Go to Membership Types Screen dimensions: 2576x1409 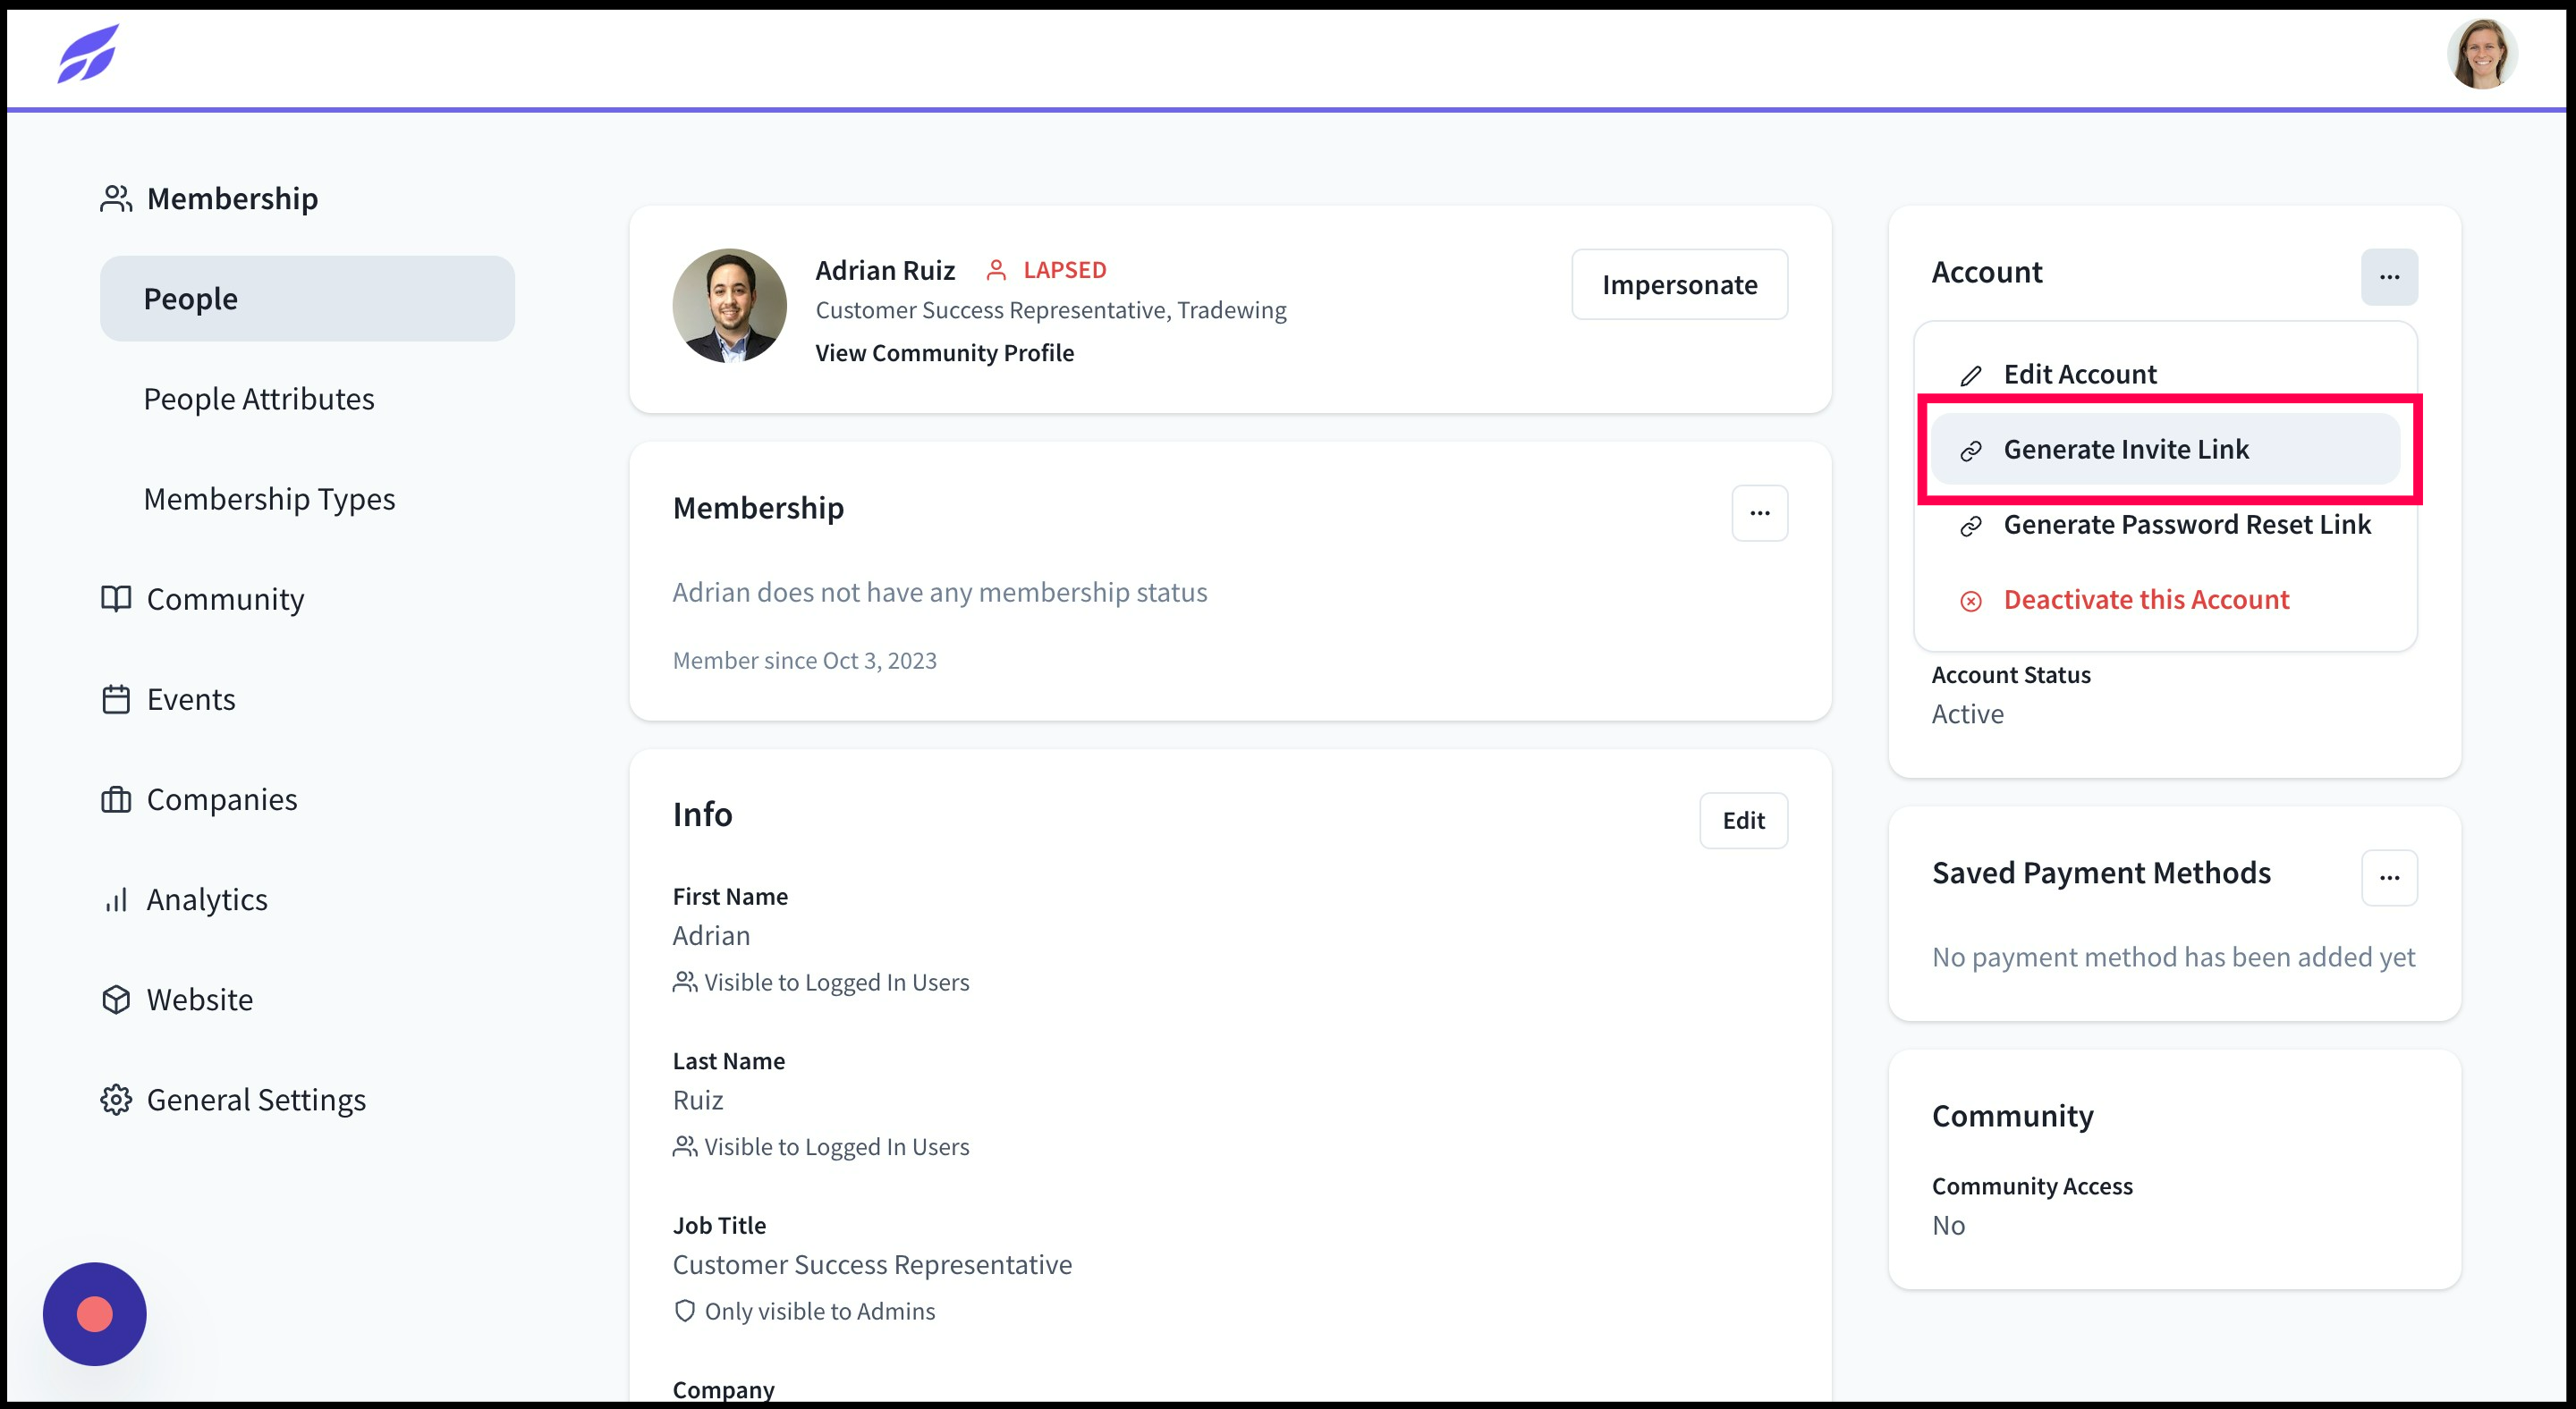click(269, 499)
